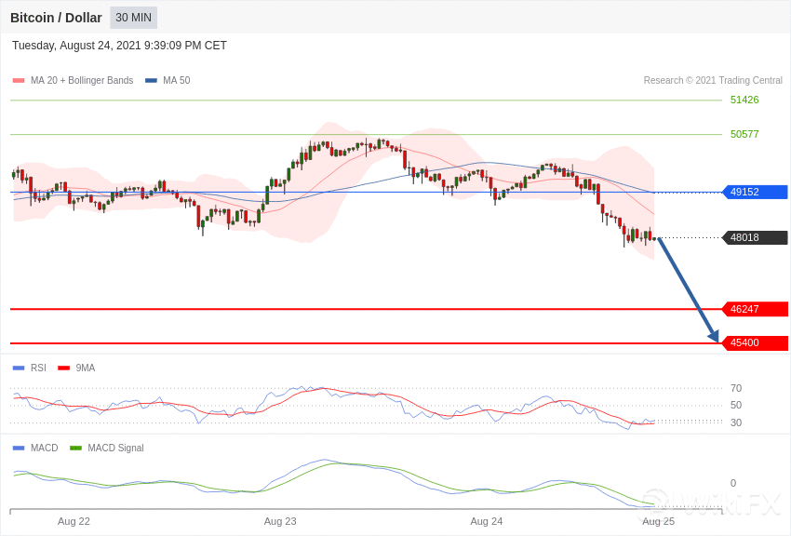Toggle the MA 50 legend entry
Screen dimensions: 791x536
(x=168, y=81)
